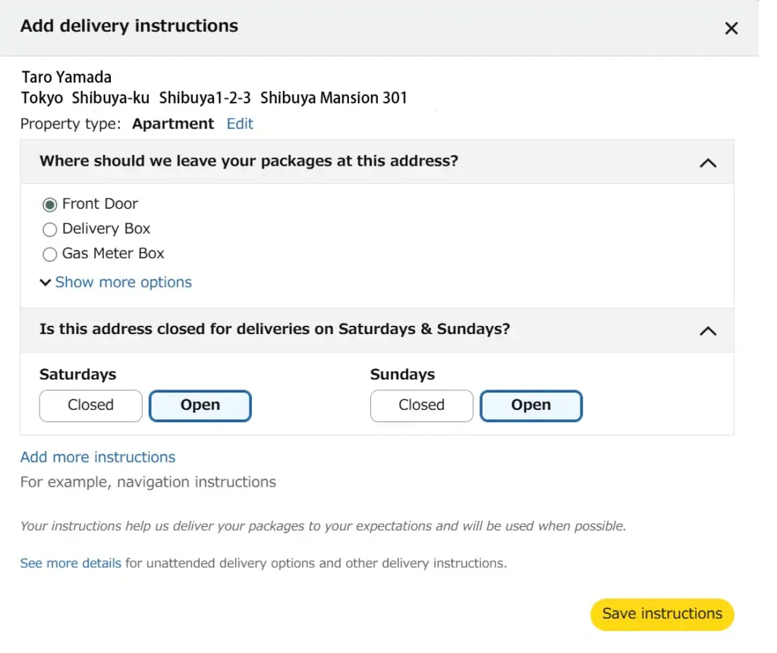Expand the Show more options link
The height and width of the screenshot is (653, 777).
point(123,282)
